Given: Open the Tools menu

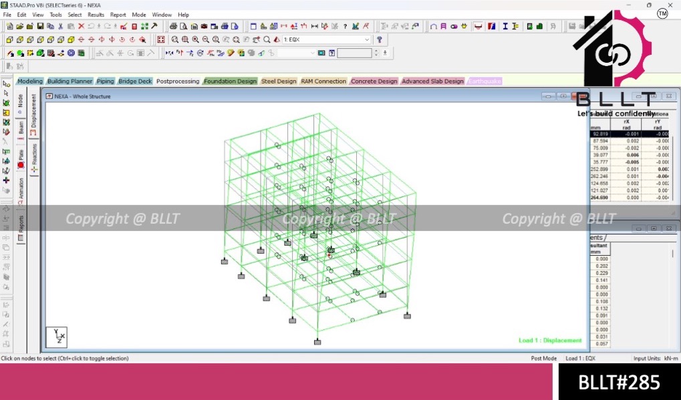Looking at the screenshot, I should point(55,14).
